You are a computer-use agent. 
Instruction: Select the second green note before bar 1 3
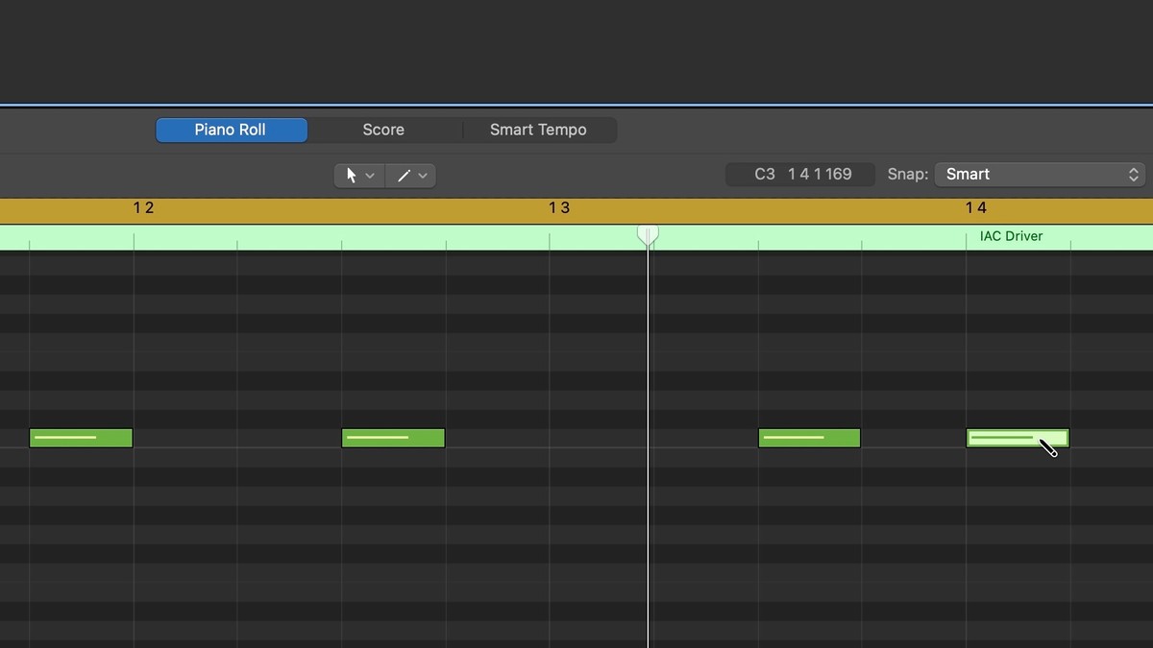[393, 439]
